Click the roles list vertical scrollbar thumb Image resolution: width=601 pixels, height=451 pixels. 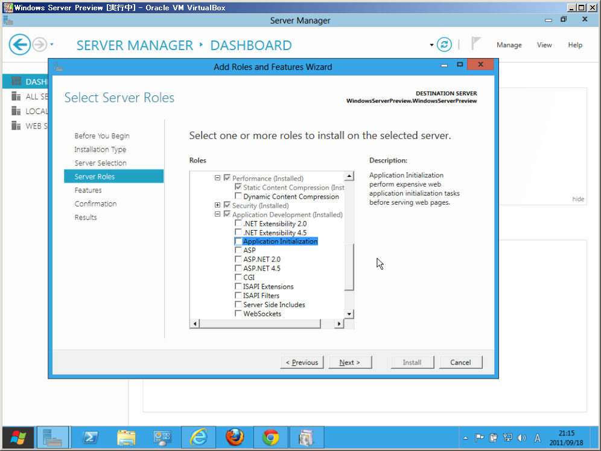coord(349,266)
